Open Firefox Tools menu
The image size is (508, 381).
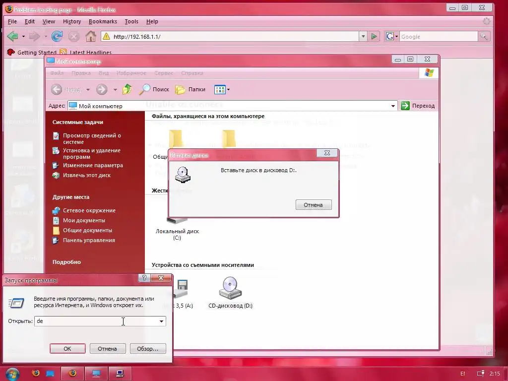131,21
